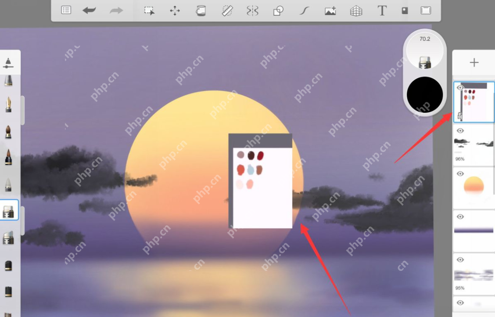
Task: Click Undo in the toolbar
Action: coord(88,10)
